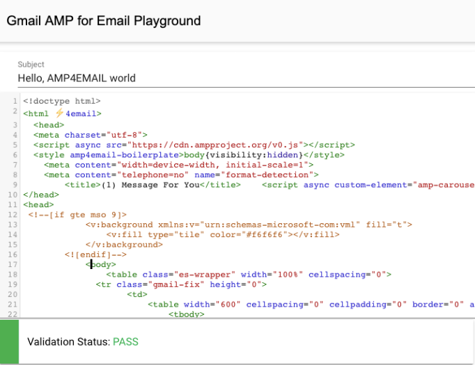
Task: Click 'amp4email-boilerplate' attribute in style tag
Action: (x=124, y=155)
